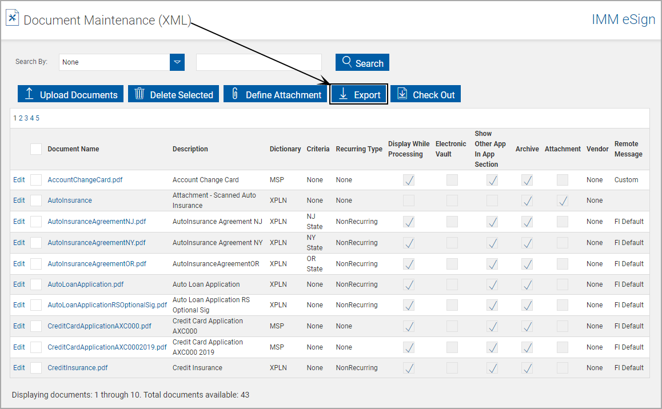Viewport: 662px width, 409px height.
Task: Go to page 3 in pagination
Action: (x=25, y=118)
